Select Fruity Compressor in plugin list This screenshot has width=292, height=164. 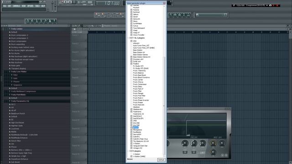[x=140, y=84]
